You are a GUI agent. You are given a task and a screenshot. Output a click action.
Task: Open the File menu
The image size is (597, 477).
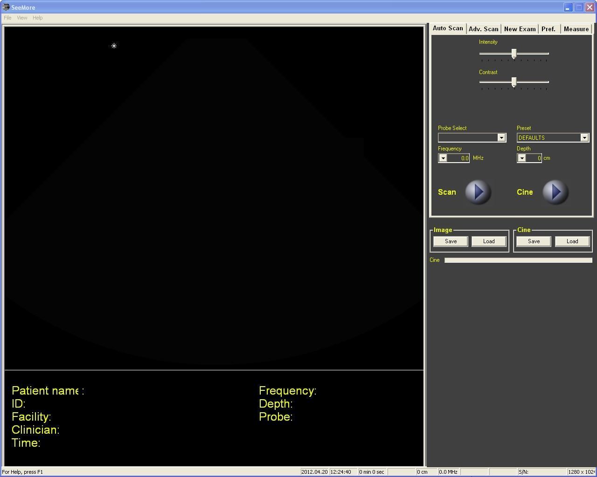(x=7, y=18)
